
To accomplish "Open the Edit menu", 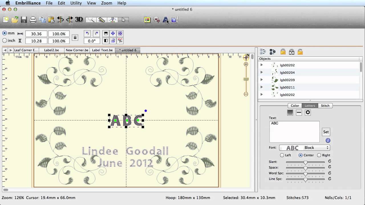I will tap(61, 3).
